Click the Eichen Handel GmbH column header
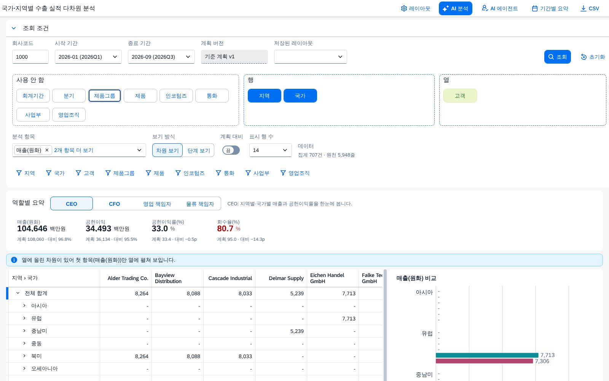The height and width of the screenshot is (381, 609). click(333, 278)
